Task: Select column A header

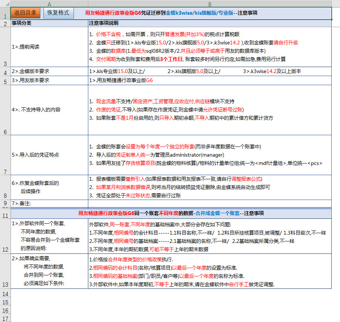Action: (x=49, y=3)
